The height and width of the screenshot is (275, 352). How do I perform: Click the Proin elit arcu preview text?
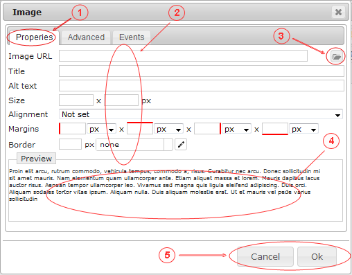[x=164, y=185]
